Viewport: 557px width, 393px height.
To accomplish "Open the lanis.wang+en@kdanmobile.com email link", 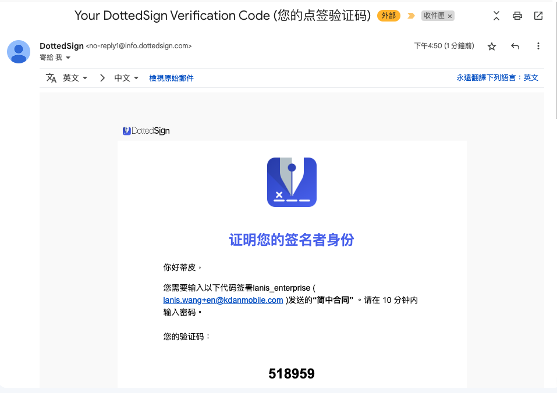I will tap(223, 300).
